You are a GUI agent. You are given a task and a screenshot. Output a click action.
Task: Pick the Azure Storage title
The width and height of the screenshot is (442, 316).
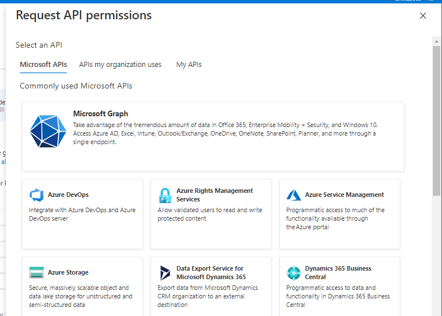pos(68,272)
